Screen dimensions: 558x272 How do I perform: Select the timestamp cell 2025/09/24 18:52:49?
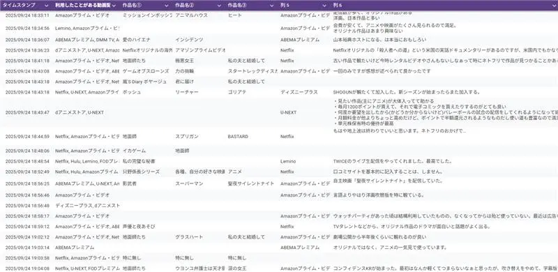(27, 172)
